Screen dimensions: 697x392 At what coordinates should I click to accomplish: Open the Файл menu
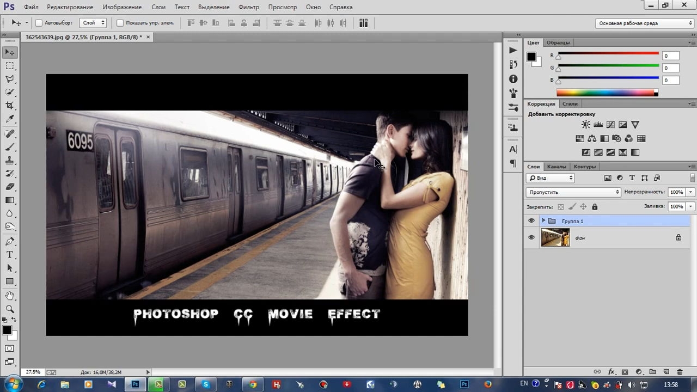[x=31, y=7]
